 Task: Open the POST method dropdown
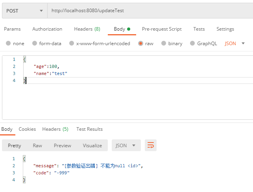[x=24, y=11]
